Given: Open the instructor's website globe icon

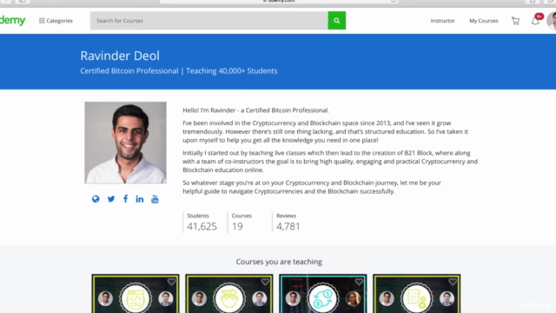Looking at the screenshot, I should point(96,199).
